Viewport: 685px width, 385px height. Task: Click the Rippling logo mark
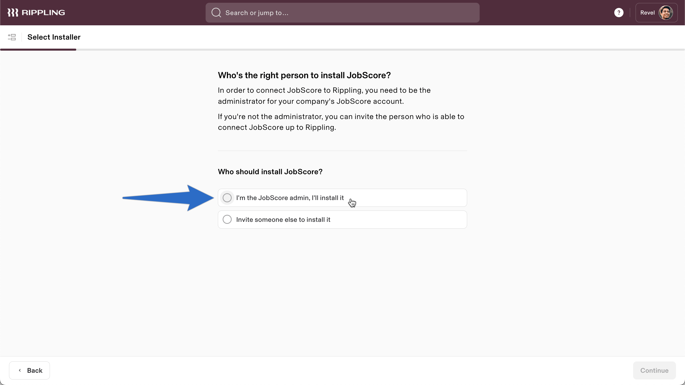(13, 13)
